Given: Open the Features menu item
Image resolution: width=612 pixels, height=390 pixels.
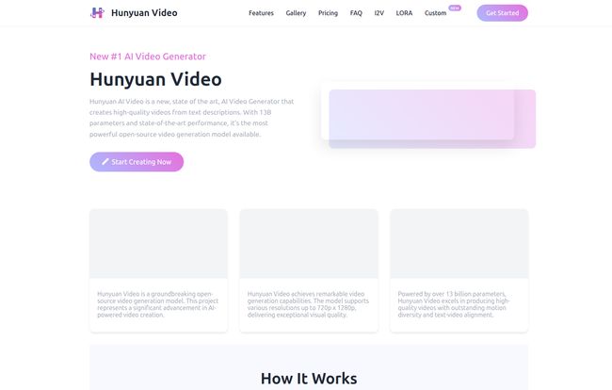Looking at the screenshot, I should click(x=261, y=13).
